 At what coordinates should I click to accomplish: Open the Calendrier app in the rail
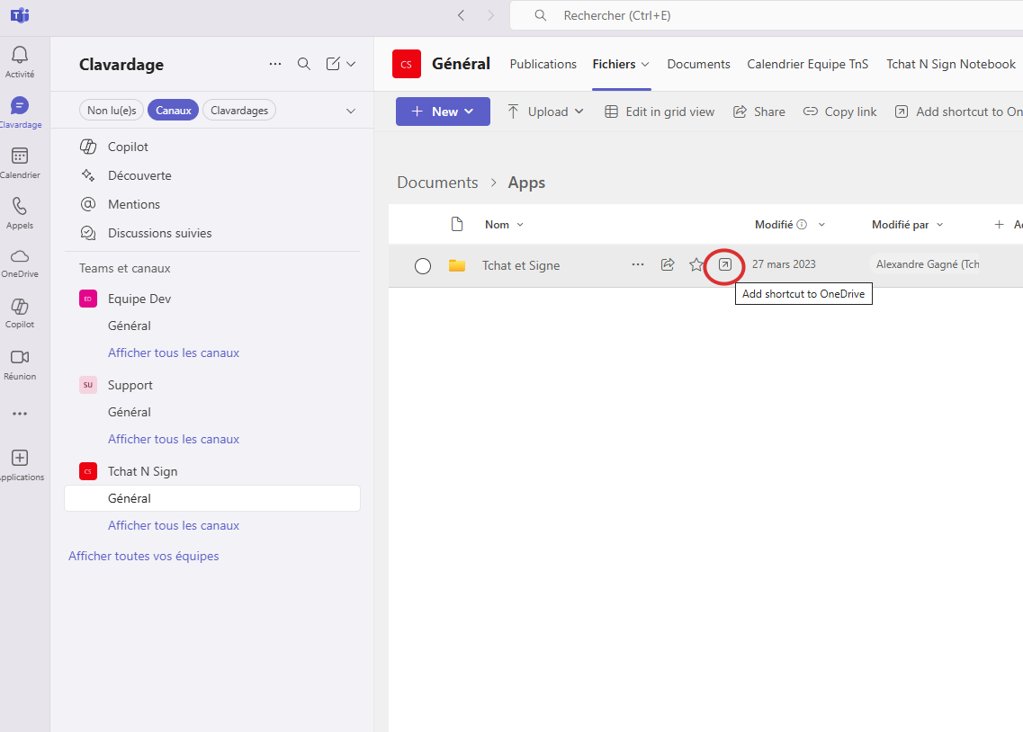click(x=20, y=163)
